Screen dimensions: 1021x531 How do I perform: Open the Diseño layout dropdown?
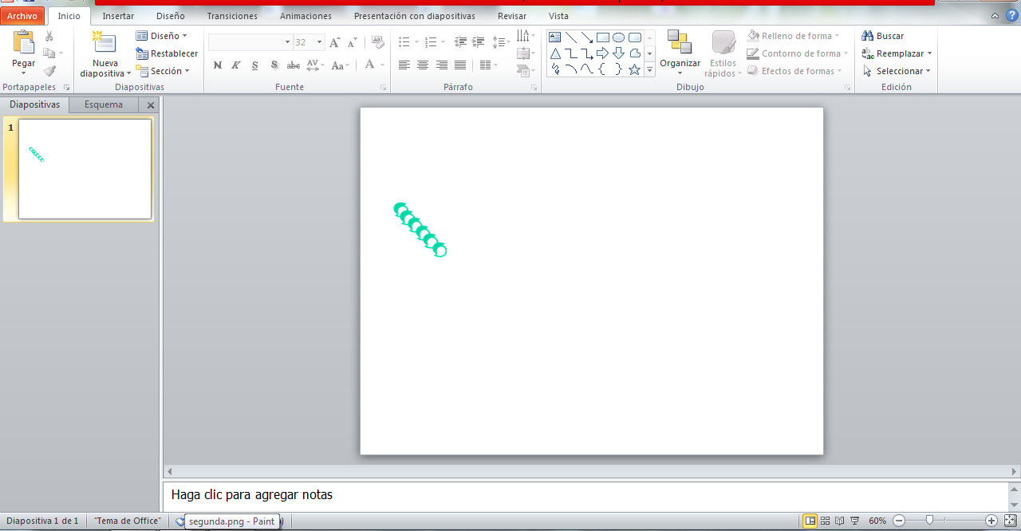click(x=162, y=36)
